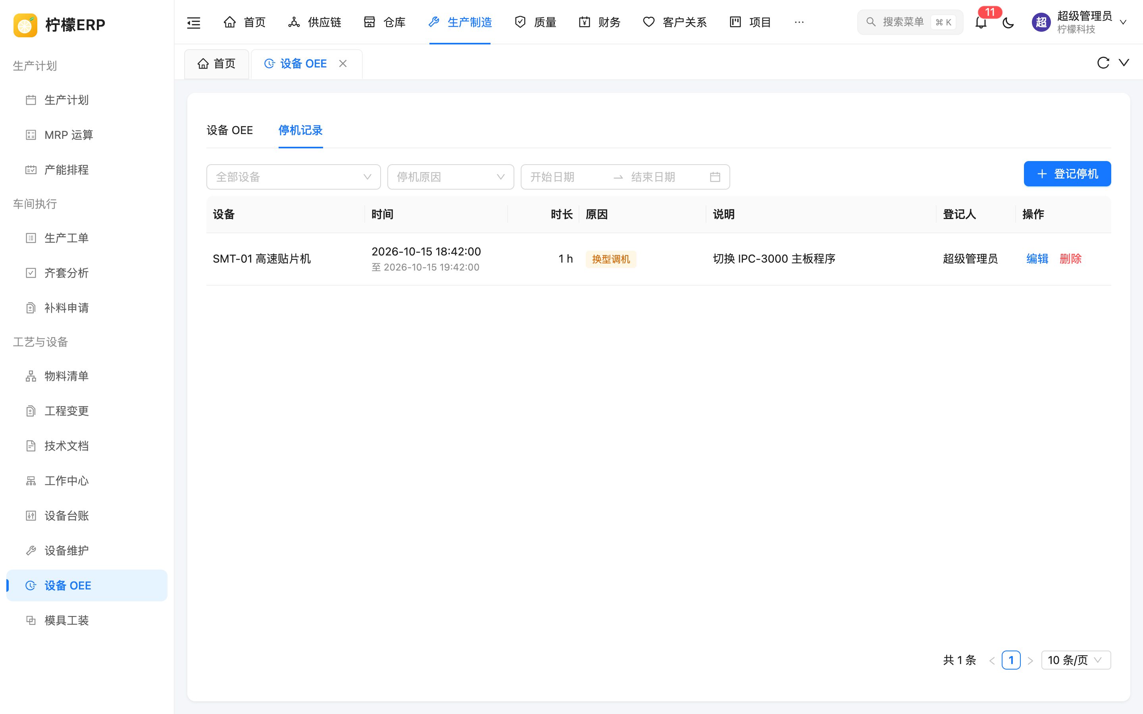The width and height of the screenshot is (1143, 714).
Task: Open 项目 module in top navigation
Action: click(750, 22)
